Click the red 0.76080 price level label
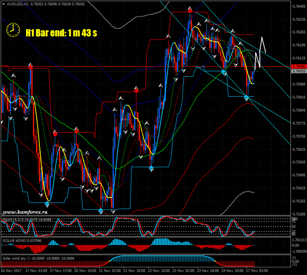The height and width of the screenshot is (275, 307). [x=299, y=67]
